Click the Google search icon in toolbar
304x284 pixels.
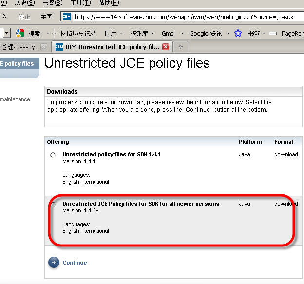(20, 34)
